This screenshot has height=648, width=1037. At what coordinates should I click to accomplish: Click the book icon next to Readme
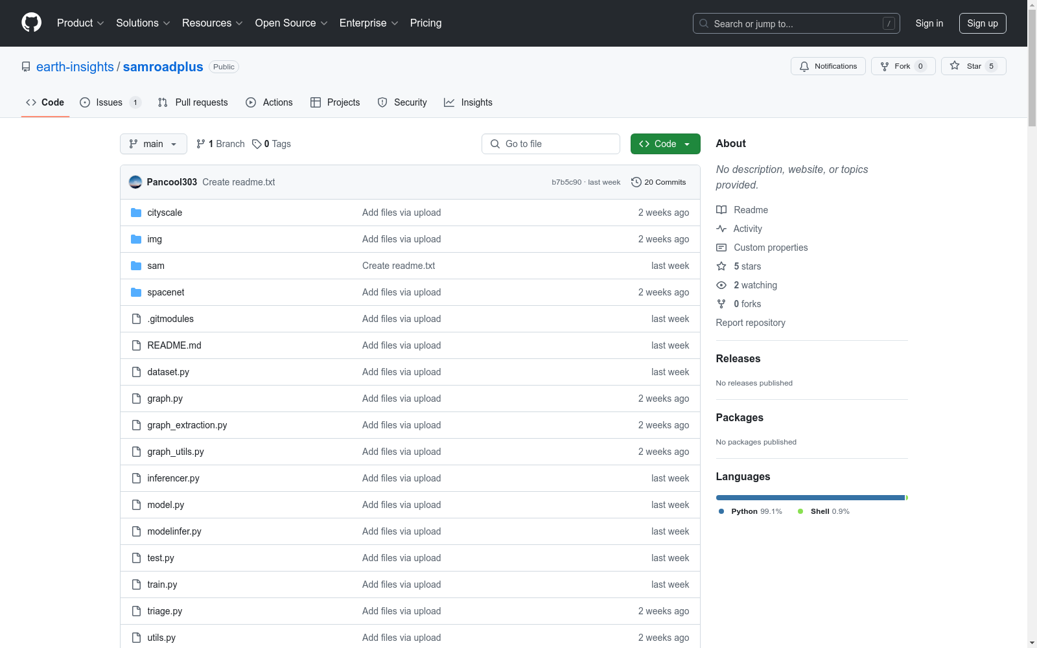point(721,210)
